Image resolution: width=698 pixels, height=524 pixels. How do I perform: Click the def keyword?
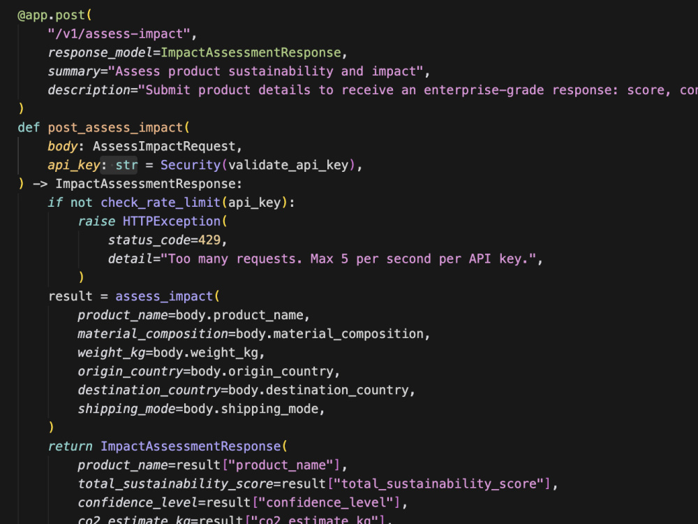pyautogui.click(x=29, y=127)
